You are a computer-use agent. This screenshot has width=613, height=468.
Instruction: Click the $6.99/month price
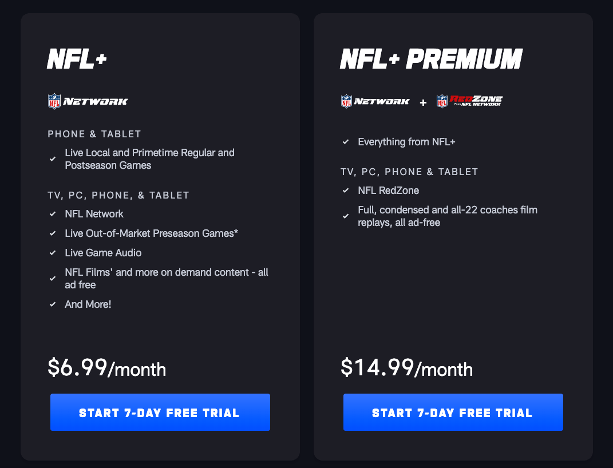click(x=106, y=368)
